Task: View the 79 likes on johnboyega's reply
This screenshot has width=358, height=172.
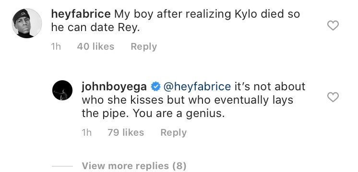Action: coord(126,132)
